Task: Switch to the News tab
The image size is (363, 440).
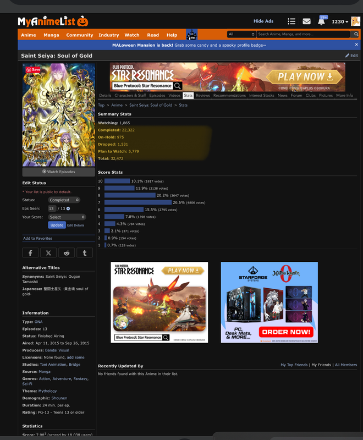Action: (283, 95)
